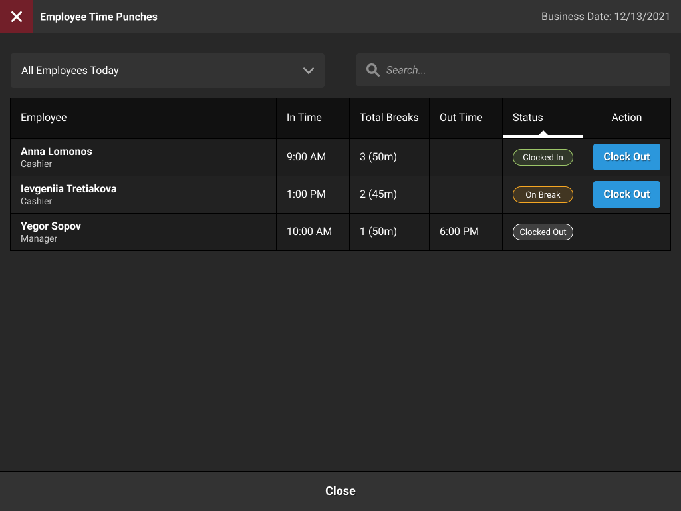The width and height of the screenshot is (681, 511).
Task: Expand the All Employees Today dropdown
Action: [x=167, y=71]
